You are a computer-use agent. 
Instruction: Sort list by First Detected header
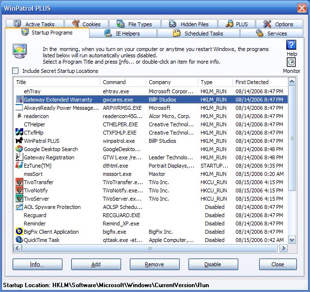click(x=260, y=82)
